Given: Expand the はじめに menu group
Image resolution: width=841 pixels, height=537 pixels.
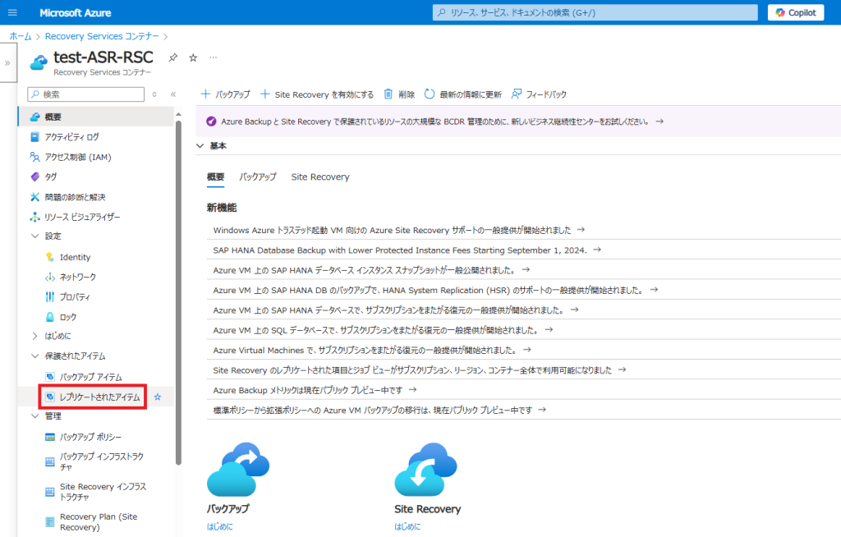Looking at the screenshot, I should [x=34, y=336].
